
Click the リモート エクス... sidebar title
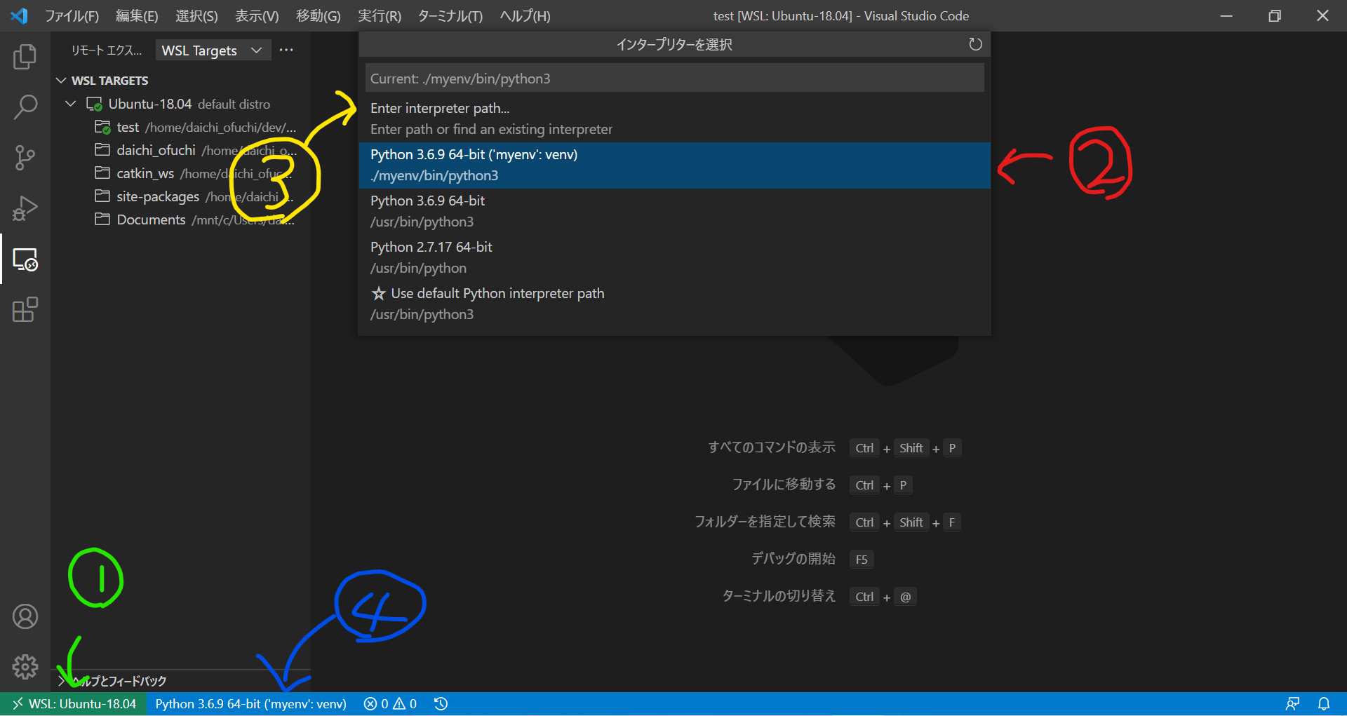(x=106, y=50)
